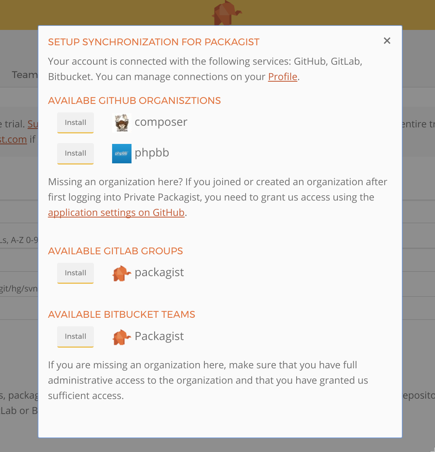Click the Bitbucket Packagist elephant icon
The height and width of the screenshot is (452, 435).
[121, 337]
